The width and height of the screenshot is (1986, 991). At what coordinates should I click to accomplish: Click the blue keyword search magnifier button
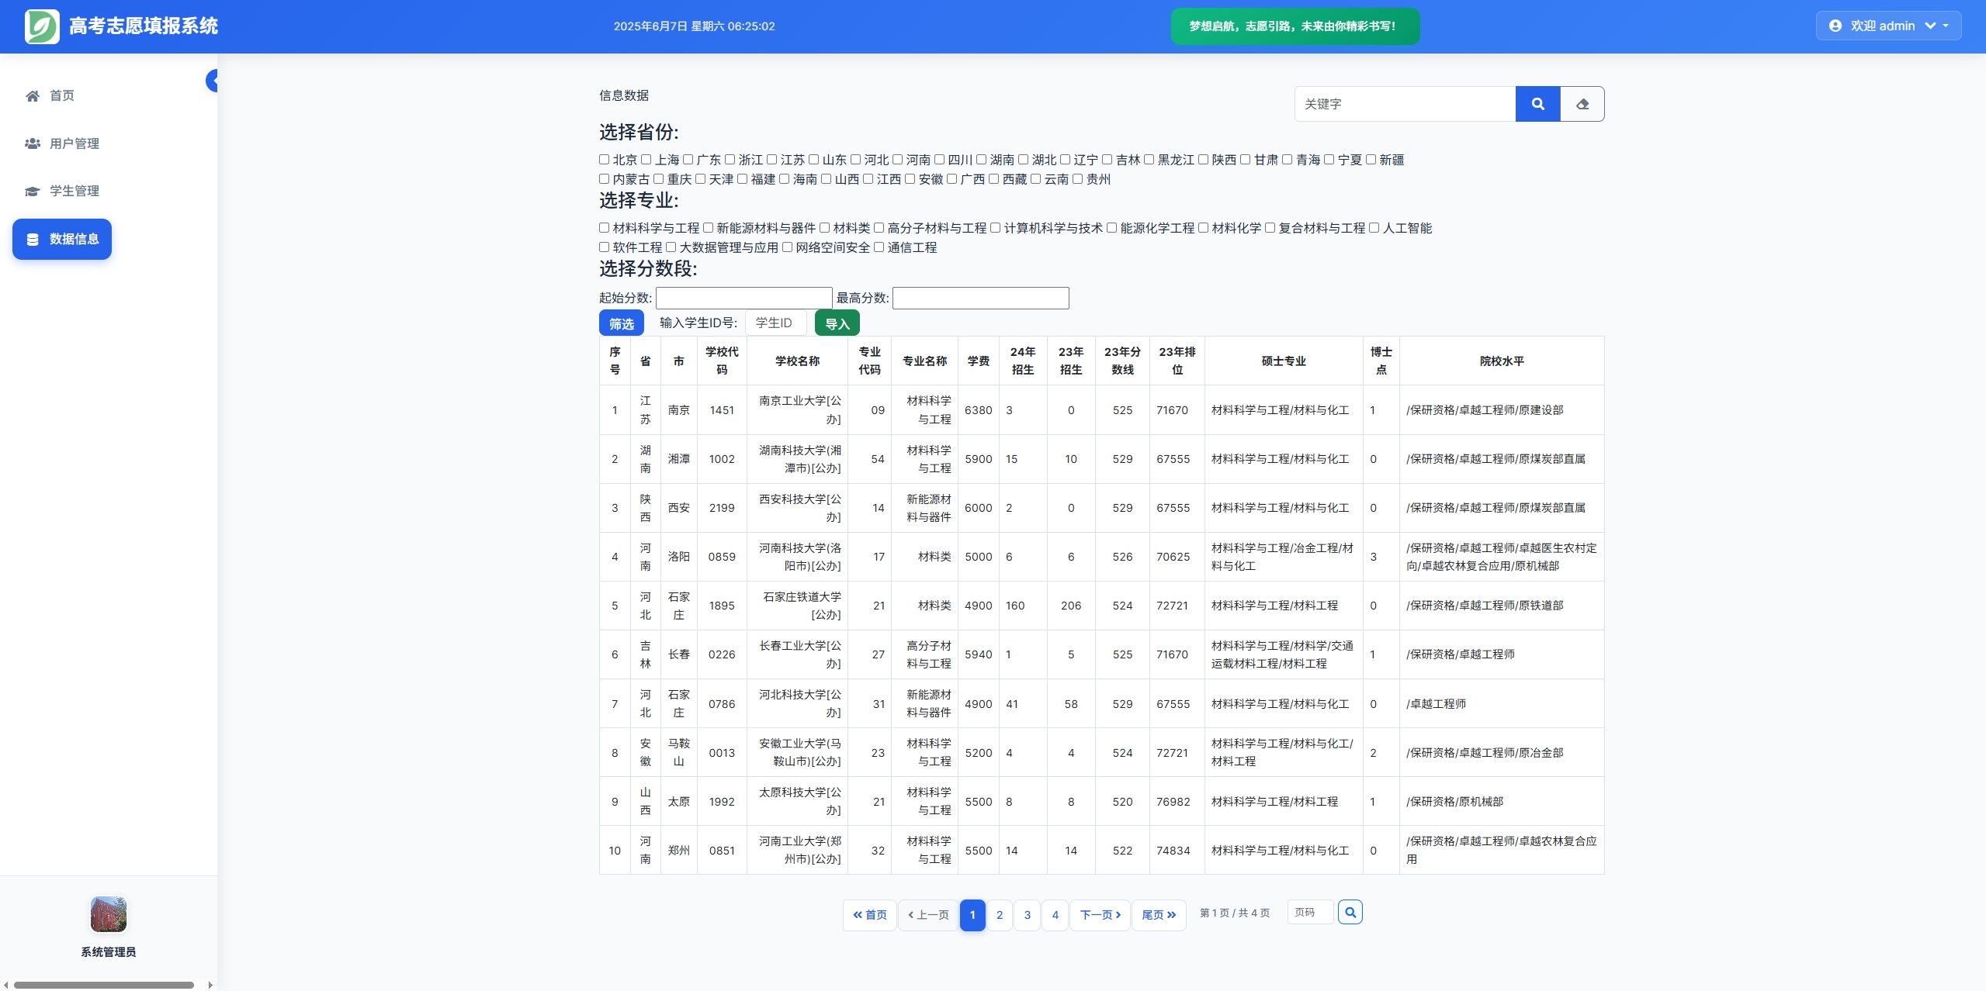click(x=1537, y=104)
